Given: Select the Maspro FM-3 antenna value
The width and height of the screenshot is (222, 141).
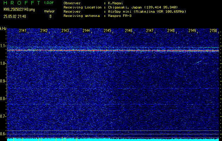Looking at the screenshot, I should (x=120, y=16).
